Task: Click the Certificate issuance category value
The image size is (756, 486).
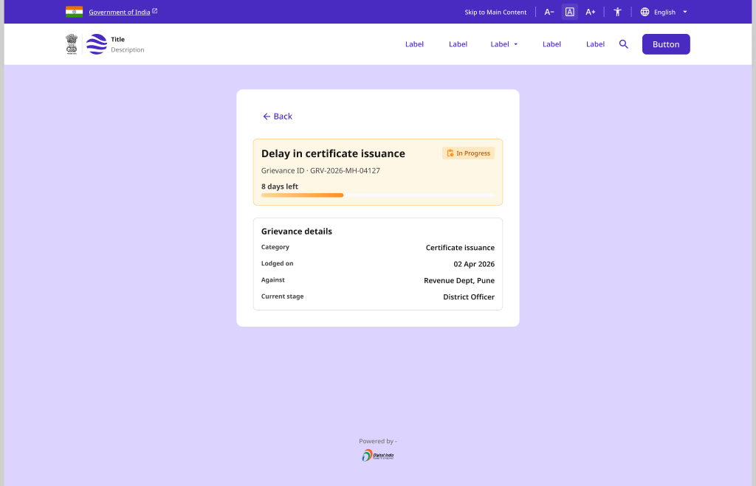Action: [459, 248]
